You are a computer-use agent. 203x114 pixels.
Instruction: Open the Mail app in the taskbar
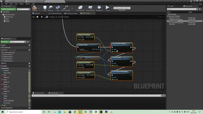(60, 112)
